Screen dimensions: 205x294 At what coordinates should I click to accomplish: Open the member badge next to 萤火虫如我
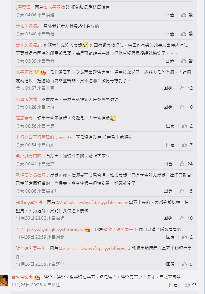[x=37, y=277]
